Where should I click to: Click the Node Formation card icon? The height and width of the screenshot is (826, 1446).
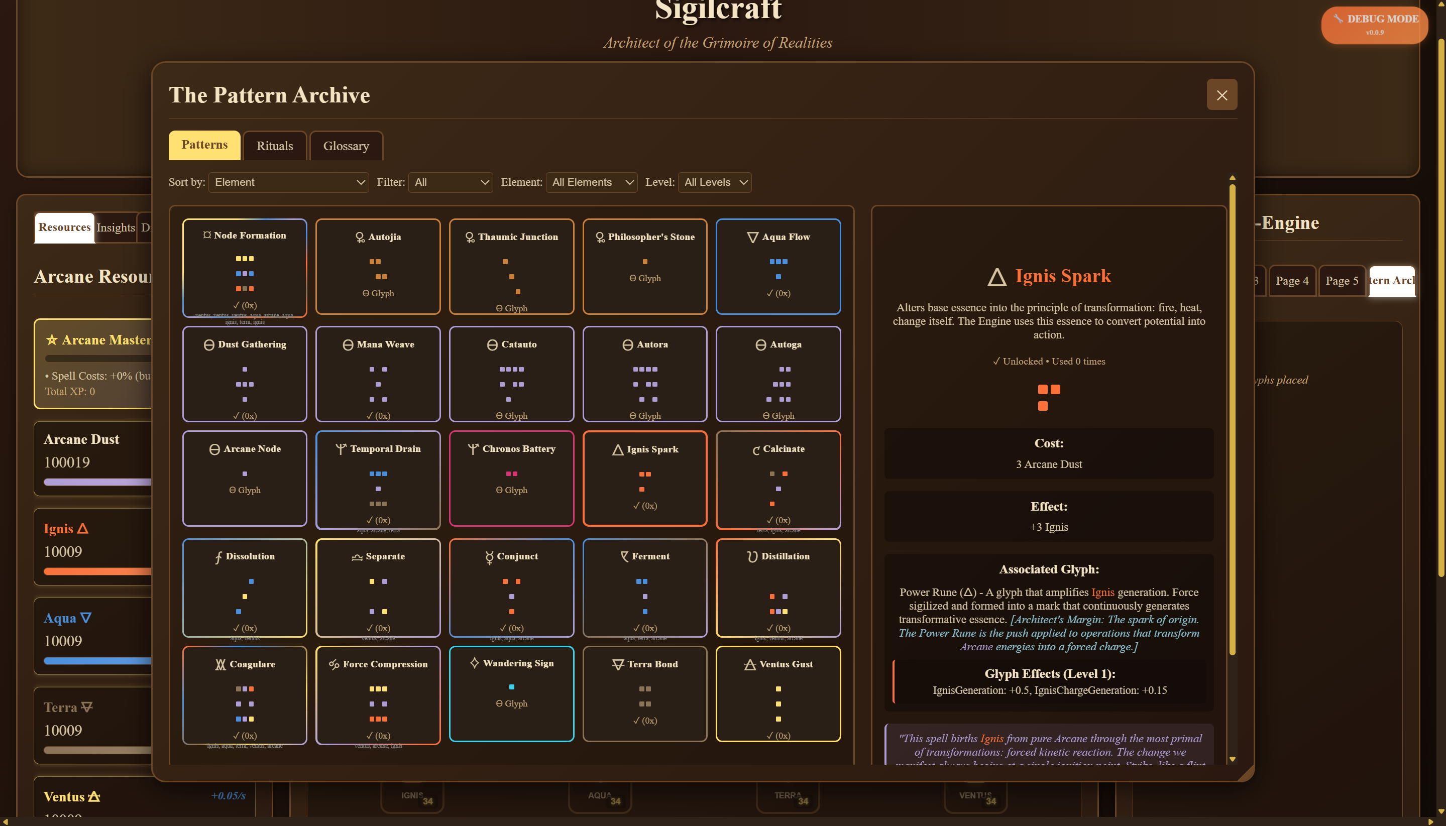tap(207, 235)
